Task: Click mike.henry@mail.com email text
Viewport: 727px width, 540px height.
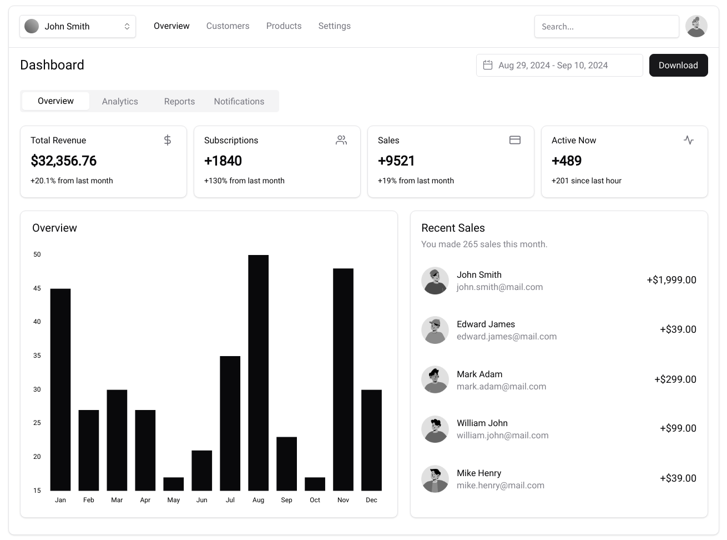Action: [x=501, y=486]
